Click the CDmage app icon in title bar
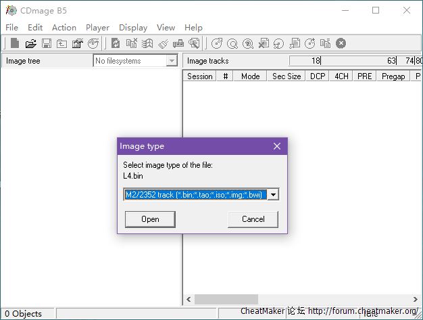 [x=9, y=11]
